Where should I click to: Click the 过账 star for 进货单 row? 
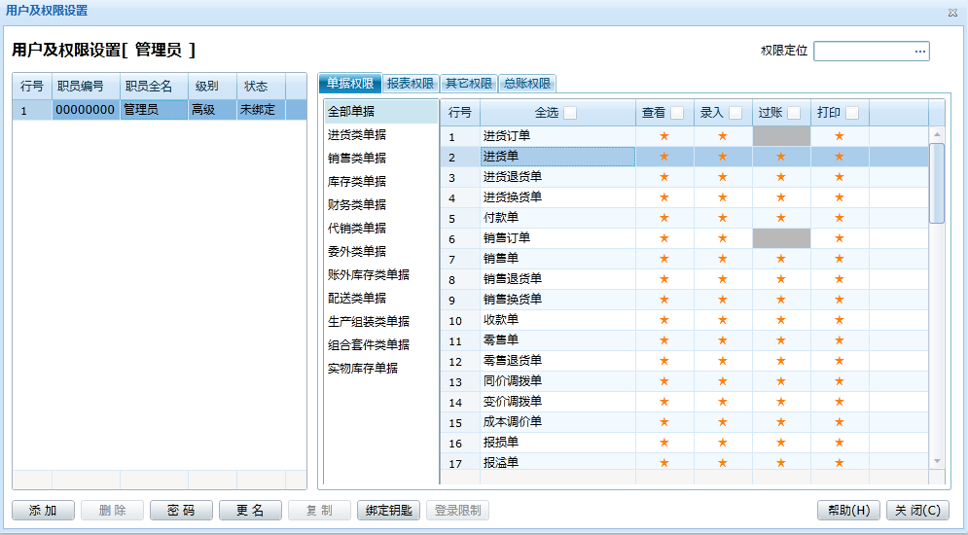(781, 157)
